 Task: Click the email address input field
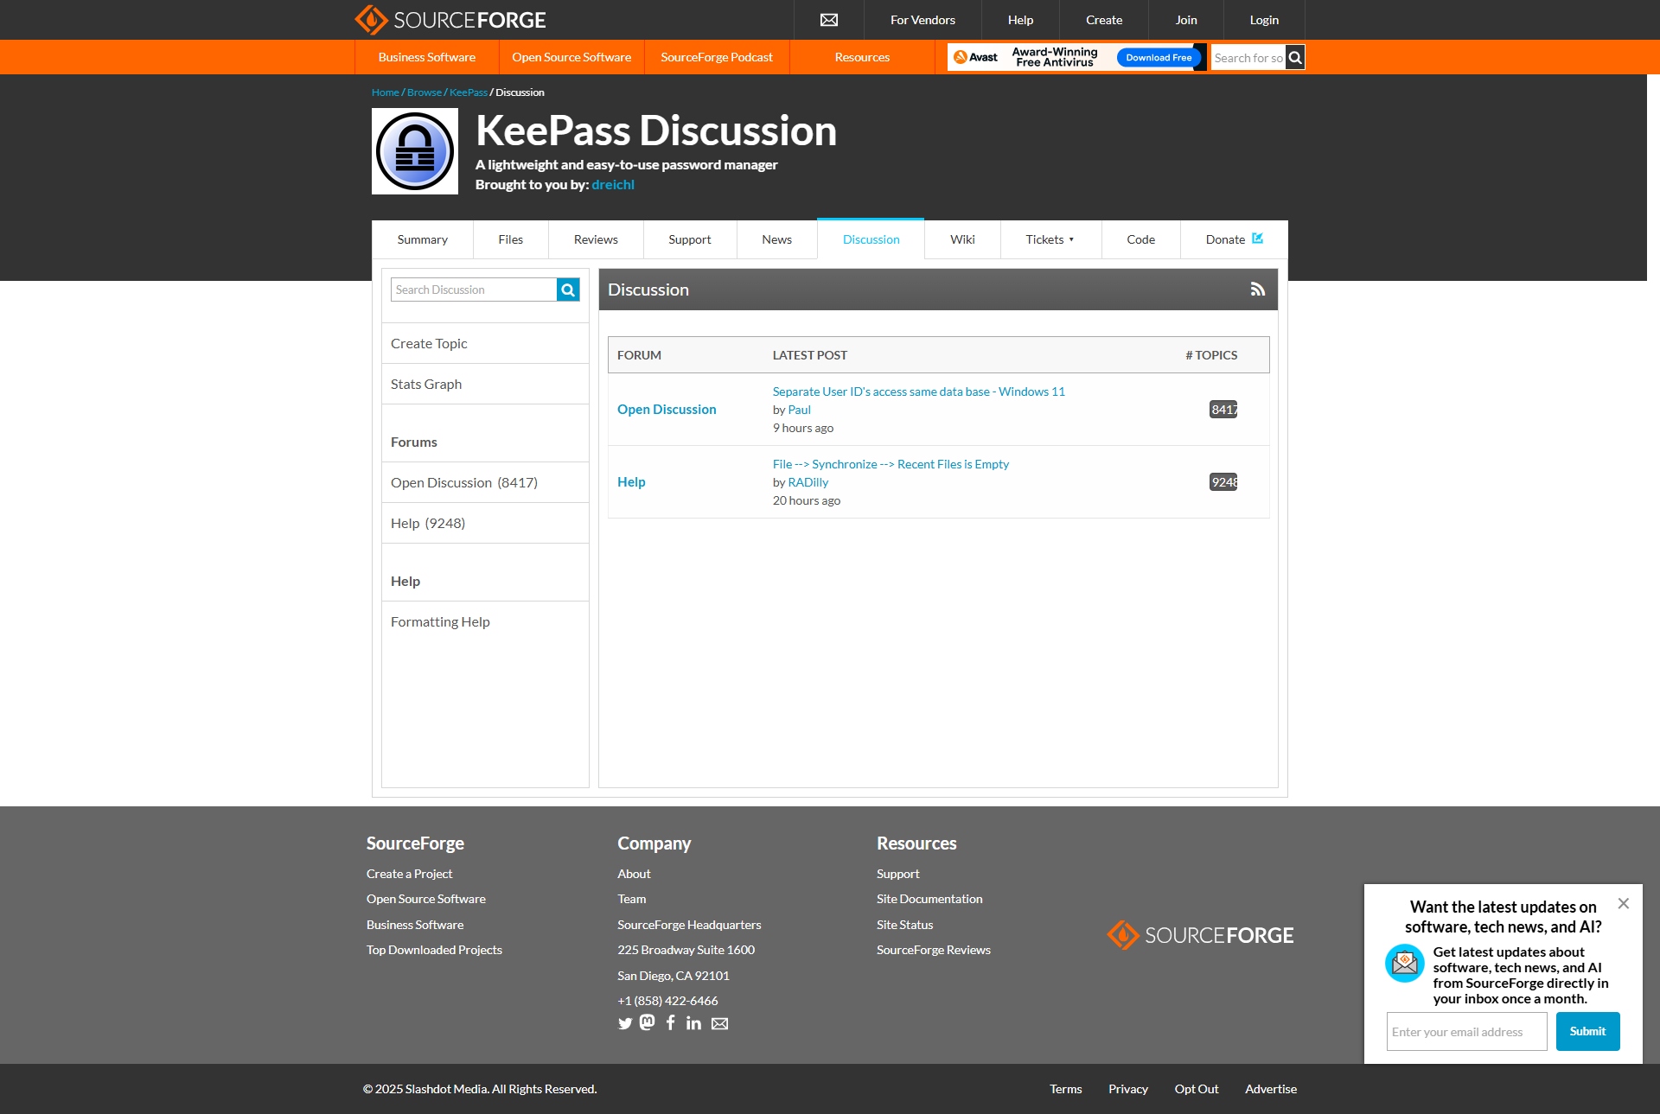pos(1466,1032)
